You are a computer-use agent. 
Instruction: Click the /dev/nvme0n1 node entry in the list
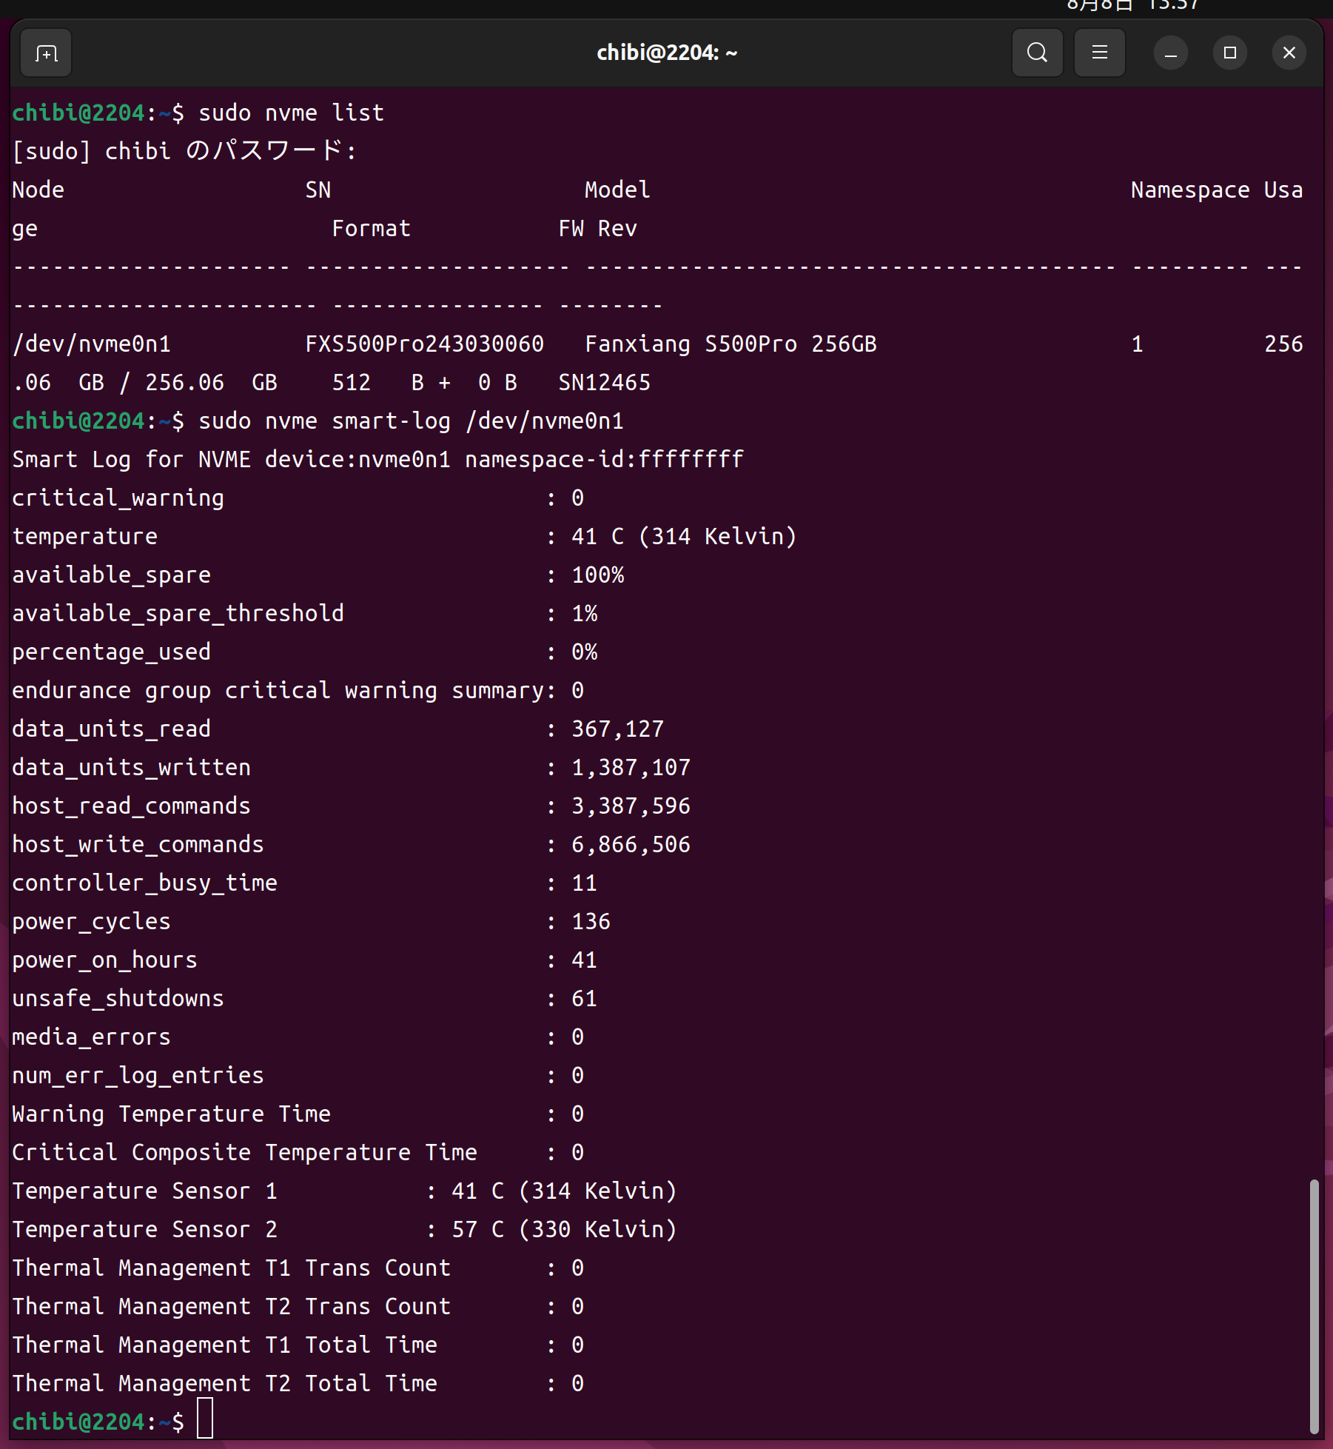point(92,344)
